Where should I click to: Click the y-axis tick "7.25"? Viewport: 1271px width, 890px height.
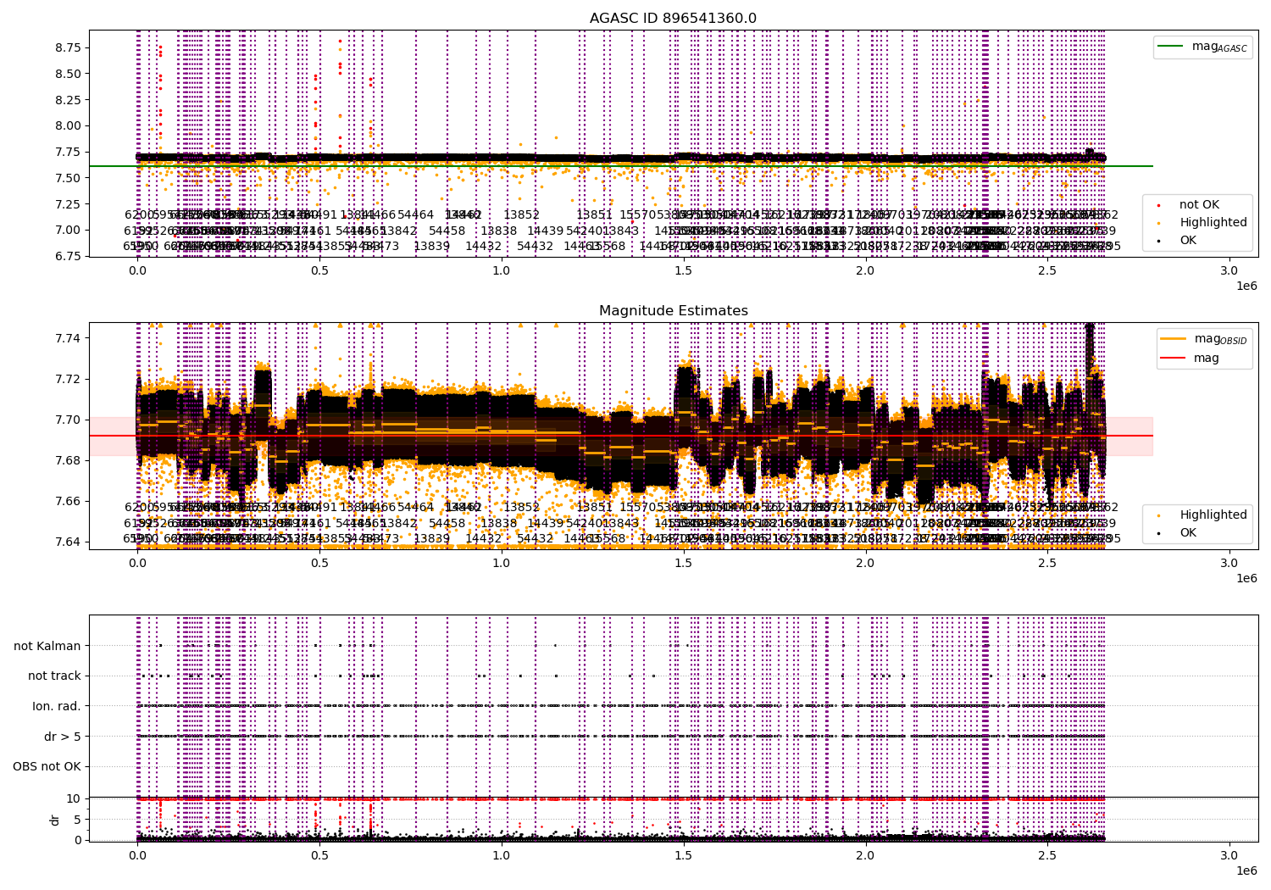68,203
